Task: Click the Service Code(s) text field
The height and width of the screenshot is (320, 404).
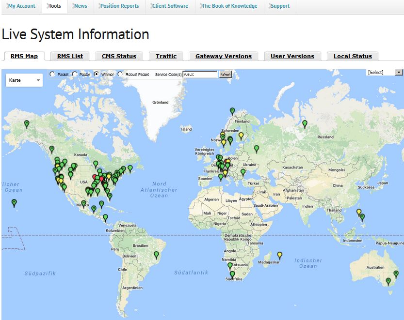Action: click(x=200, y=75)
